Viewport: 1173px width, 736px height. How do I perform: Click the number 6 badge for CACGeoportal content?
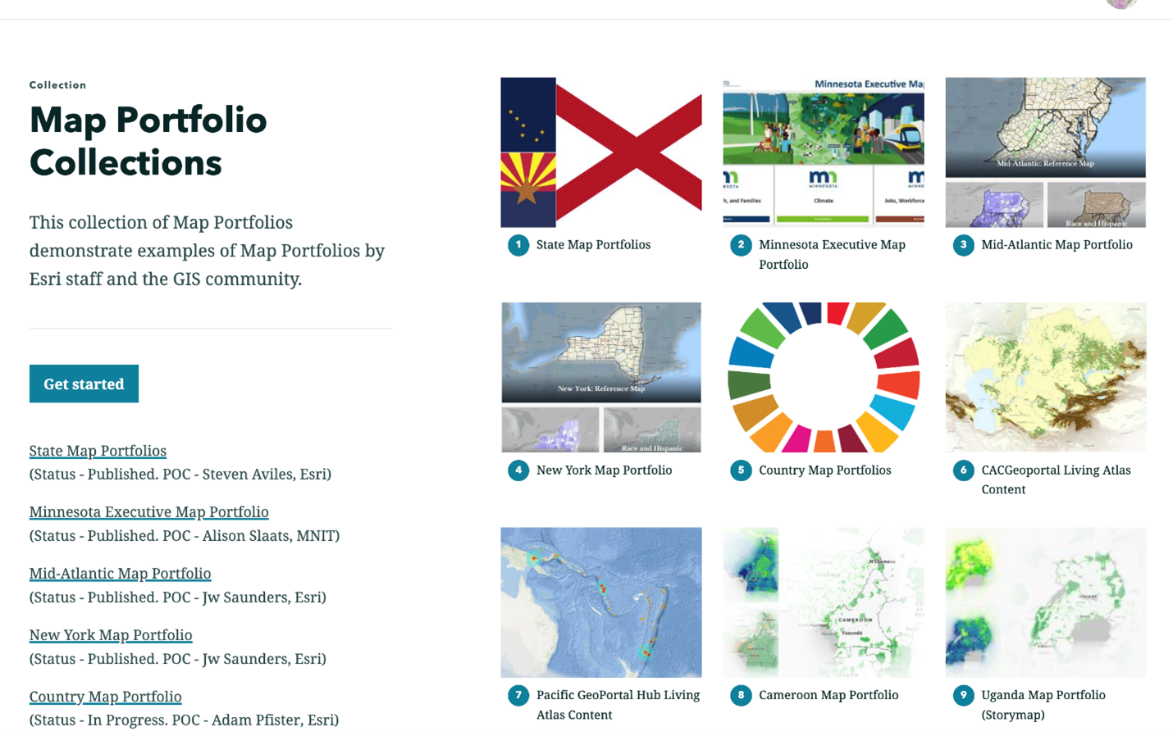coord(964,470)
